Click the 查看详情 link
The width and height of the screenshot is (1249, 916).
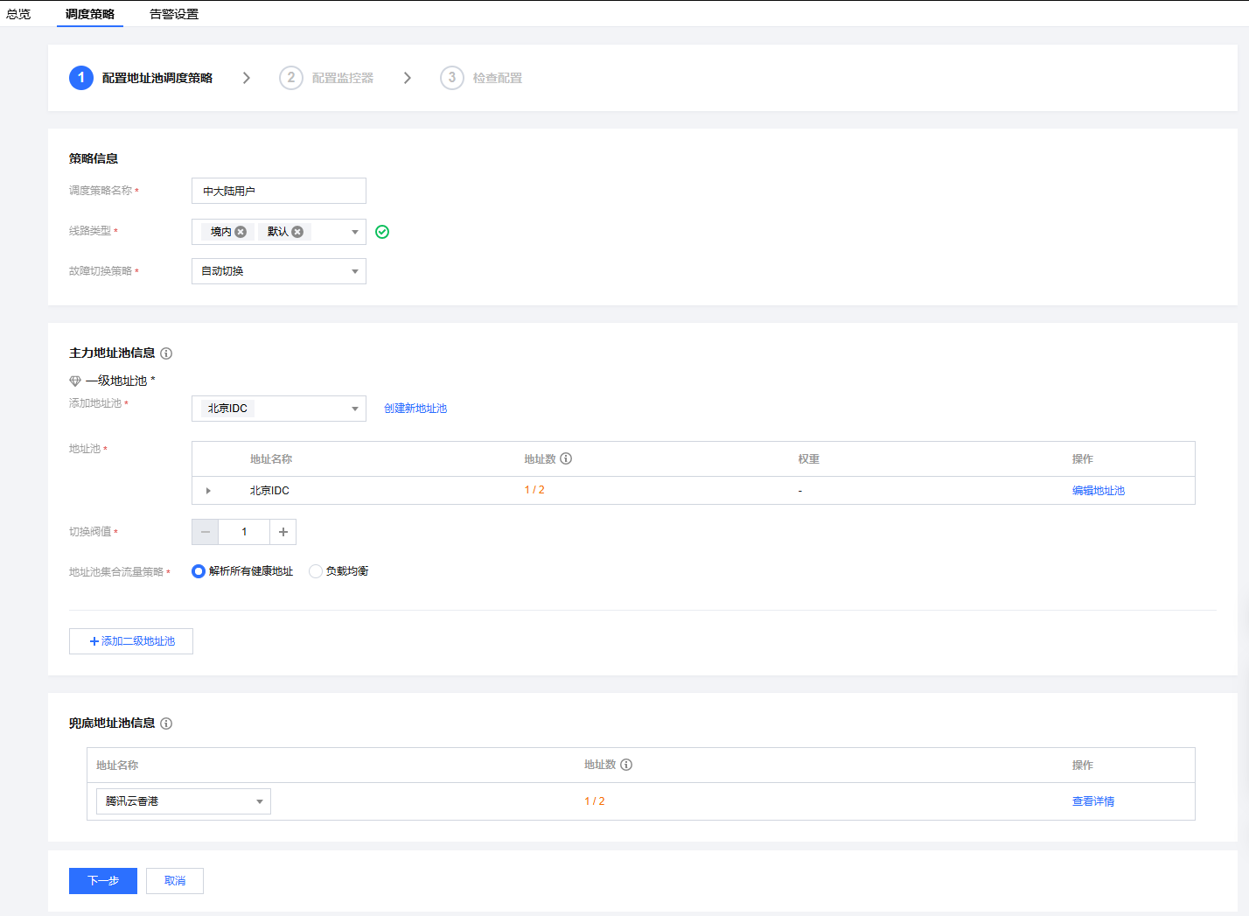click(1093, 801)
